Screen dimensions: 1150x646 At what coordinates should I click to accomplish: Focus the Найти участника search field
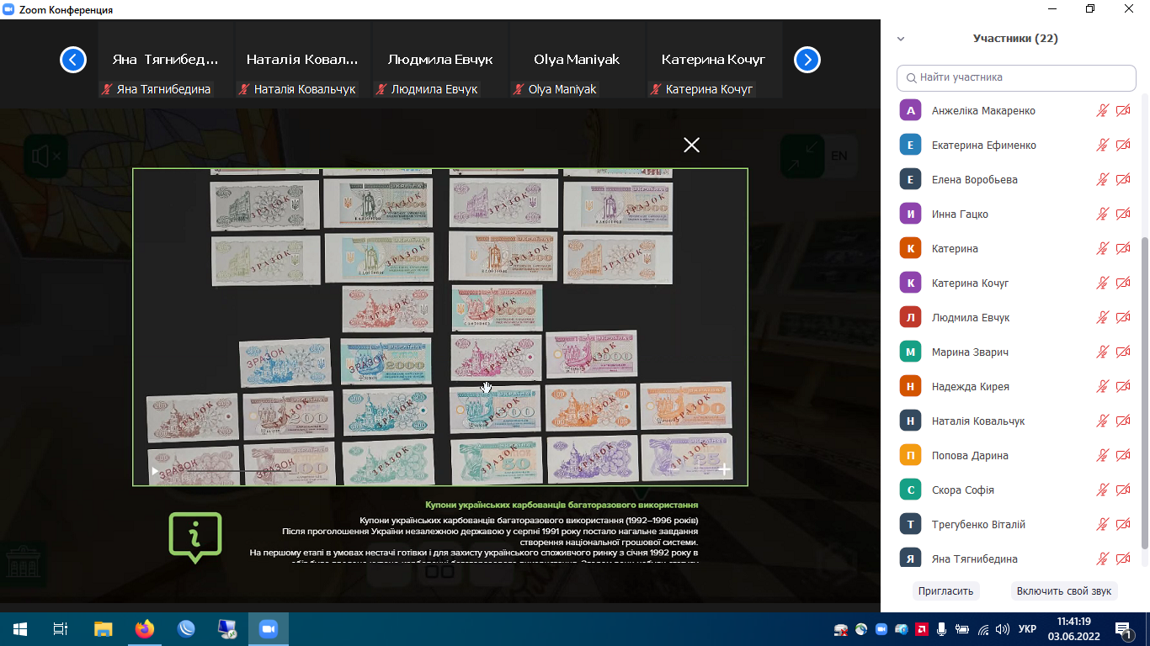pos(1016,77)
